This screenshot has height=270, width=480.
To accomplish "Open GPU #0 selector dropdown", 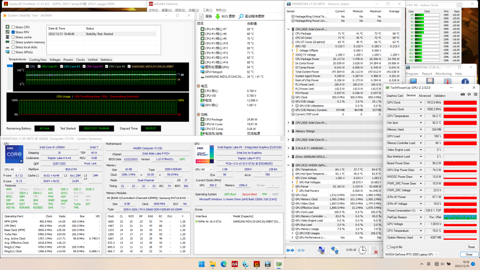I will click(204, 169).
